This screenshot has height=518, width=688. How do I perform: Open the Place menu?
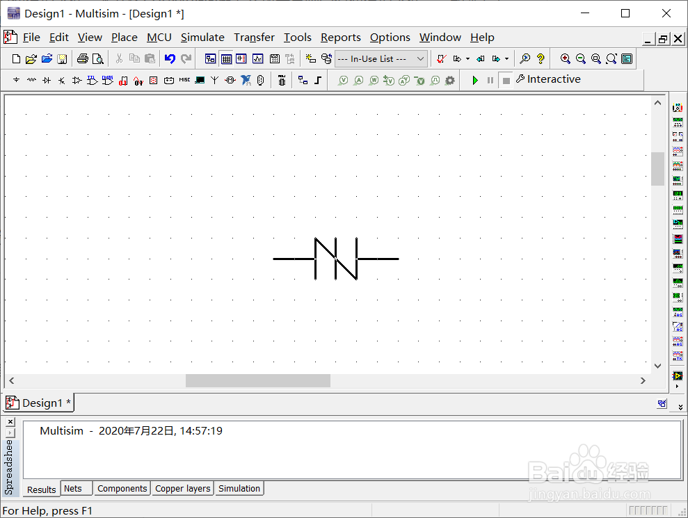point(124,38)
